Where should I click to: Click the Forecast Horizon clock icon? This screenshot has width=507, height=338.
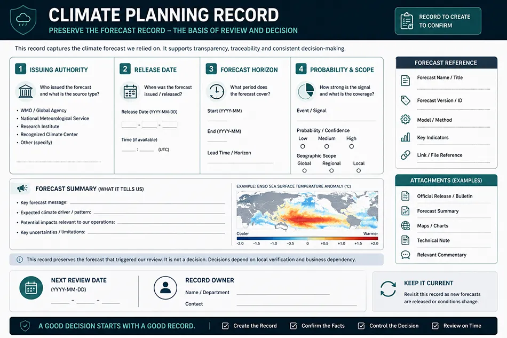coord(216,91)
